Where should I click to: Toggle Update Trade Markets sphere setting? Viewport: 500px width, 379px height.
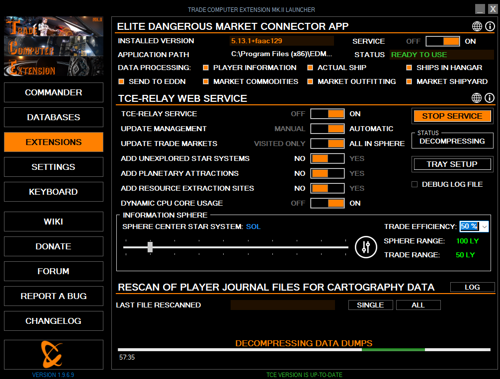pyautogui.click(x=328, y=144)
